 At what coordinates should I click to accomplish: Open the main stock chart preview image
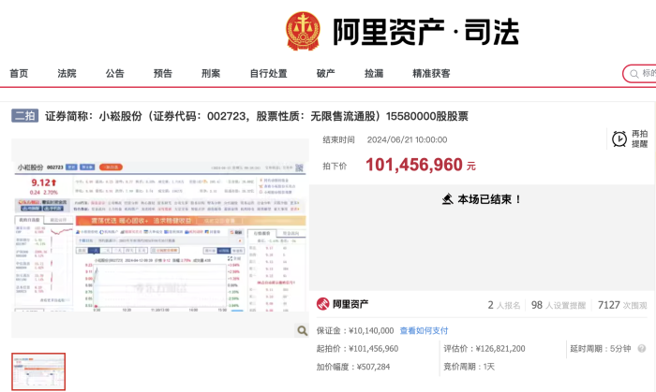coord(160,237)
